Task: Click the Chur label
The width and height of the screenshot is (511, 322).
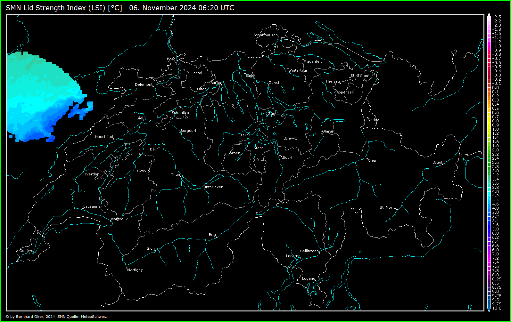Action: [x=372, y=160]
